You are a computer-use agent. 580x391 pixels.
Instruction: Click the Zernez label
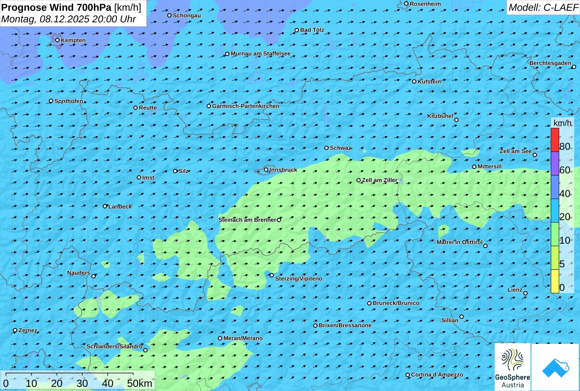click(28, 330)
